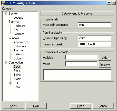The image size is (117, 111).
Task: Select the SSH category
Action: click(16, 83)
